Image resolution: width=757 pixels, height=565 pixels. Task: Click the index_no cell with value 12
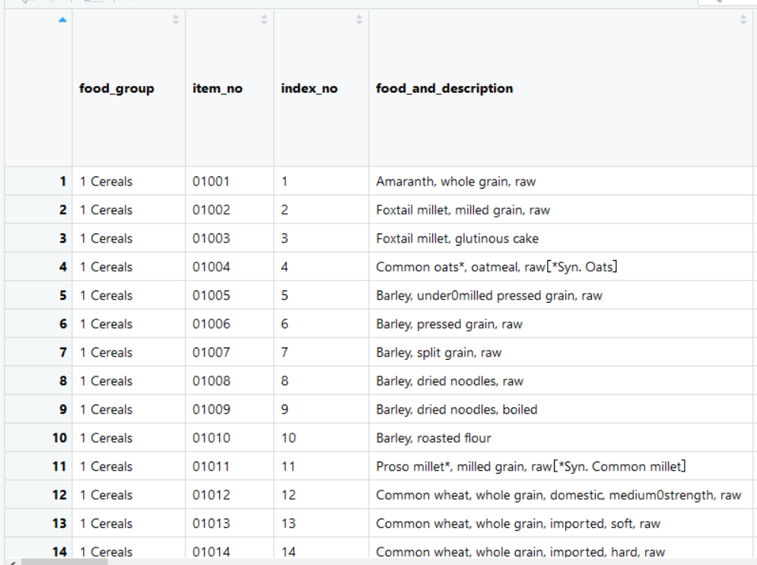tap(288, 494)
